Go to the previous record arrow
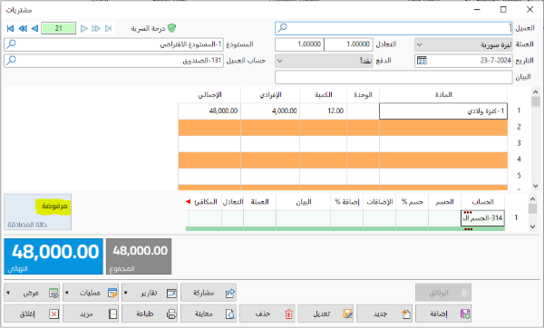544x328 pixels. click(34, 28)
